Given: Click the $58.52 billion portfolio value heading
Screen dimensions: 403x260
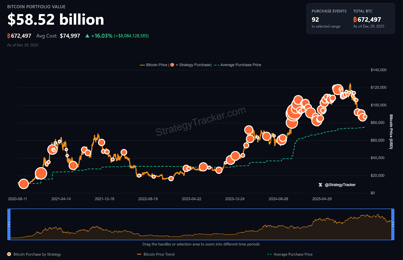Looking at the screenshot, I should (x=56, y=20).
